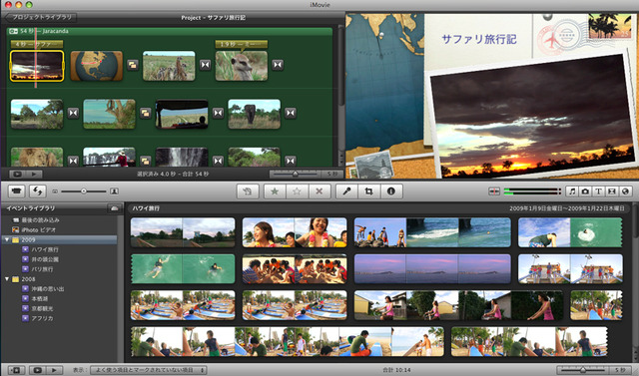This screenshot has width=639, height=376.
Task: Open the voiceover microphone tool
Action: coord(346,191)
